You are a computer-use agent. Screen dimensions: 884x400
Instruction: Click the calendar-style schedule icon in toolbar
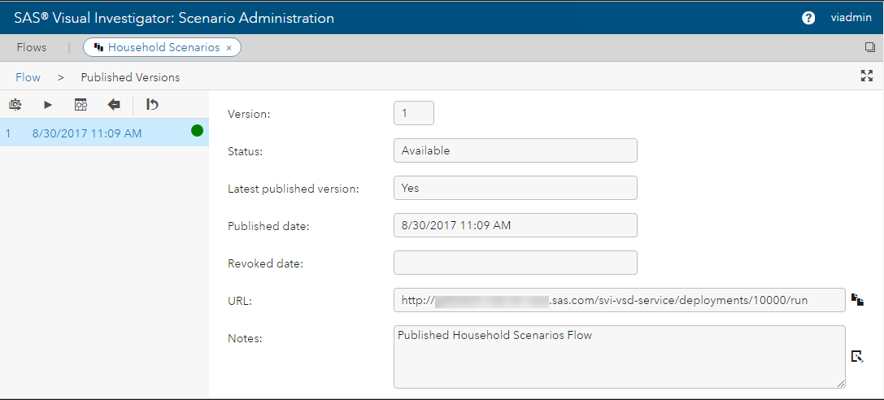pyautogui.click(x=81, y=104)
